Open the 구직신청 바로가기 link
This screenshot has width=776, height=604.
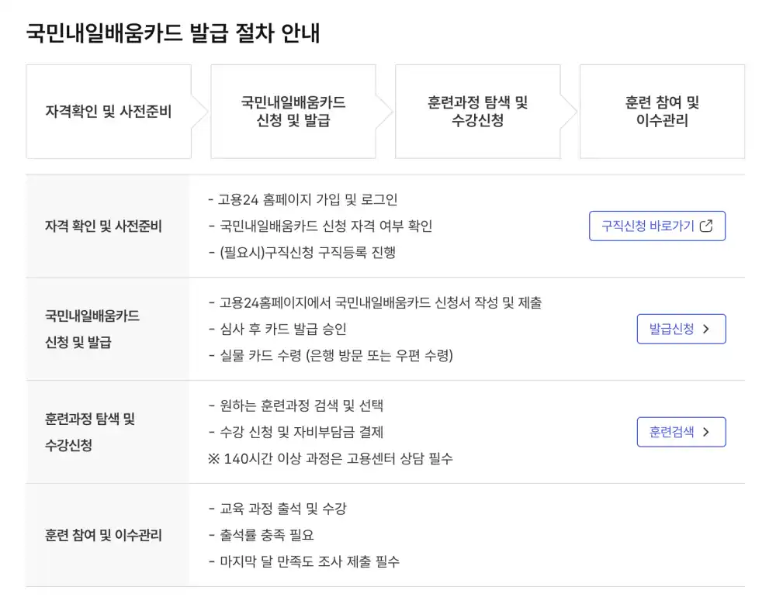tap(656, 226)
